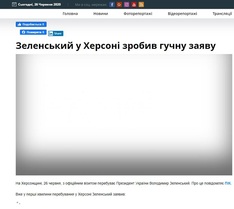This screenshot has height=209, width=234.
Task: Click the 'Ми в соц. мережах' label
Action: tap(91, 5)
